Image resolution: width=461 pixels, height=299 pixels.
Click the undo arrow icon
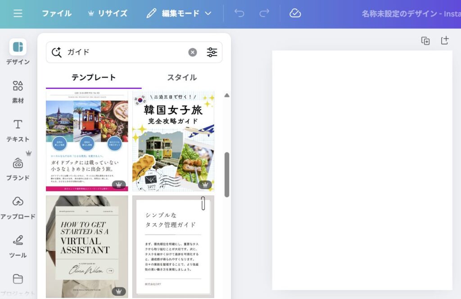[x=239, y=13]
